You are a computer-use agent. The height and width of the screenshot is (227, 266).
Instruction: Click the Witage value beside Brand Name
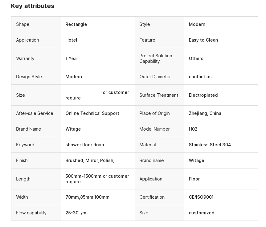click(73, 129)
